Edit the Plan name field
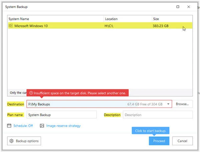Image resolution: width=200 pixels, height=152 pixels. (x=61, y=115)
